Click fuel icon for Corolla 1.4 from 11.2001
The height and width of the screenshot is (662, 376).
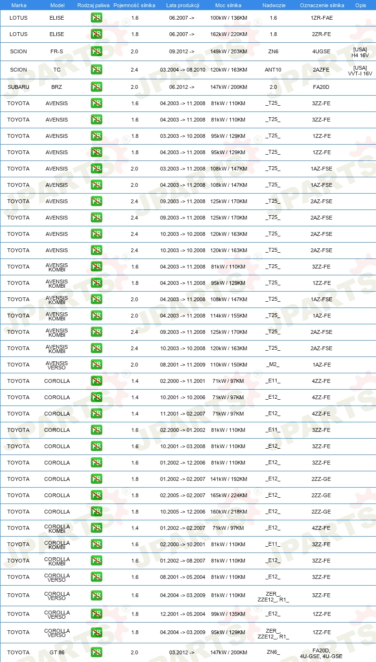pyautogui.click(x=96, y=414)
